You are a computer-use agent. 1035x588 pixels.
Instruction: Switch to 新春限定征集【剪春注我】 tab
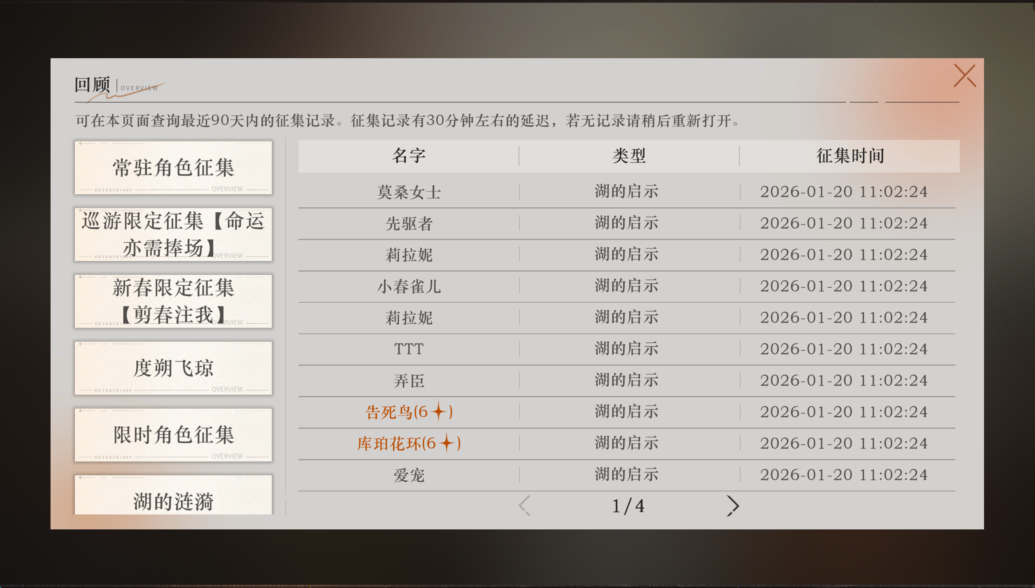pyautogui.click(x=173, y=301)
